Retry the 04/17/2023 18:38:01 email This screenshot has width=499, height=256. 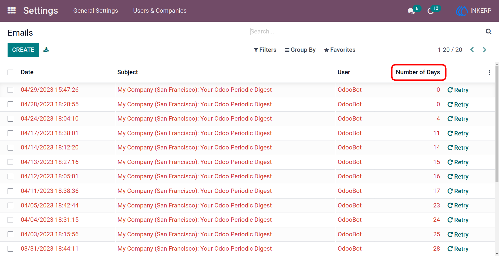458,133
